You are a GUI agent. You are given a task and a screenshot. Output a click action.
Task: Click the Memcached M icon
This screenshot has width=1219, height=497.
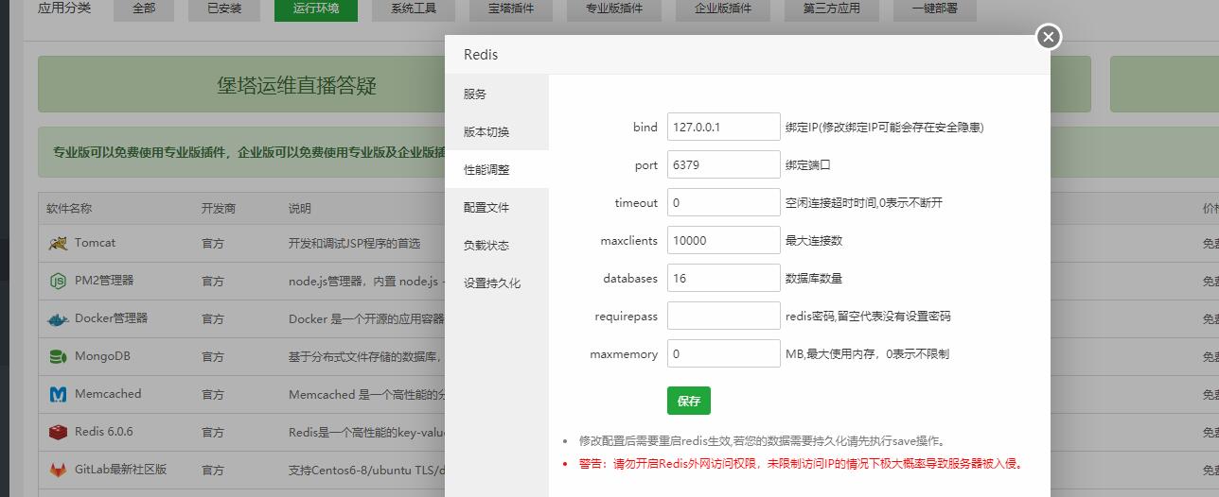click(59, 394)
